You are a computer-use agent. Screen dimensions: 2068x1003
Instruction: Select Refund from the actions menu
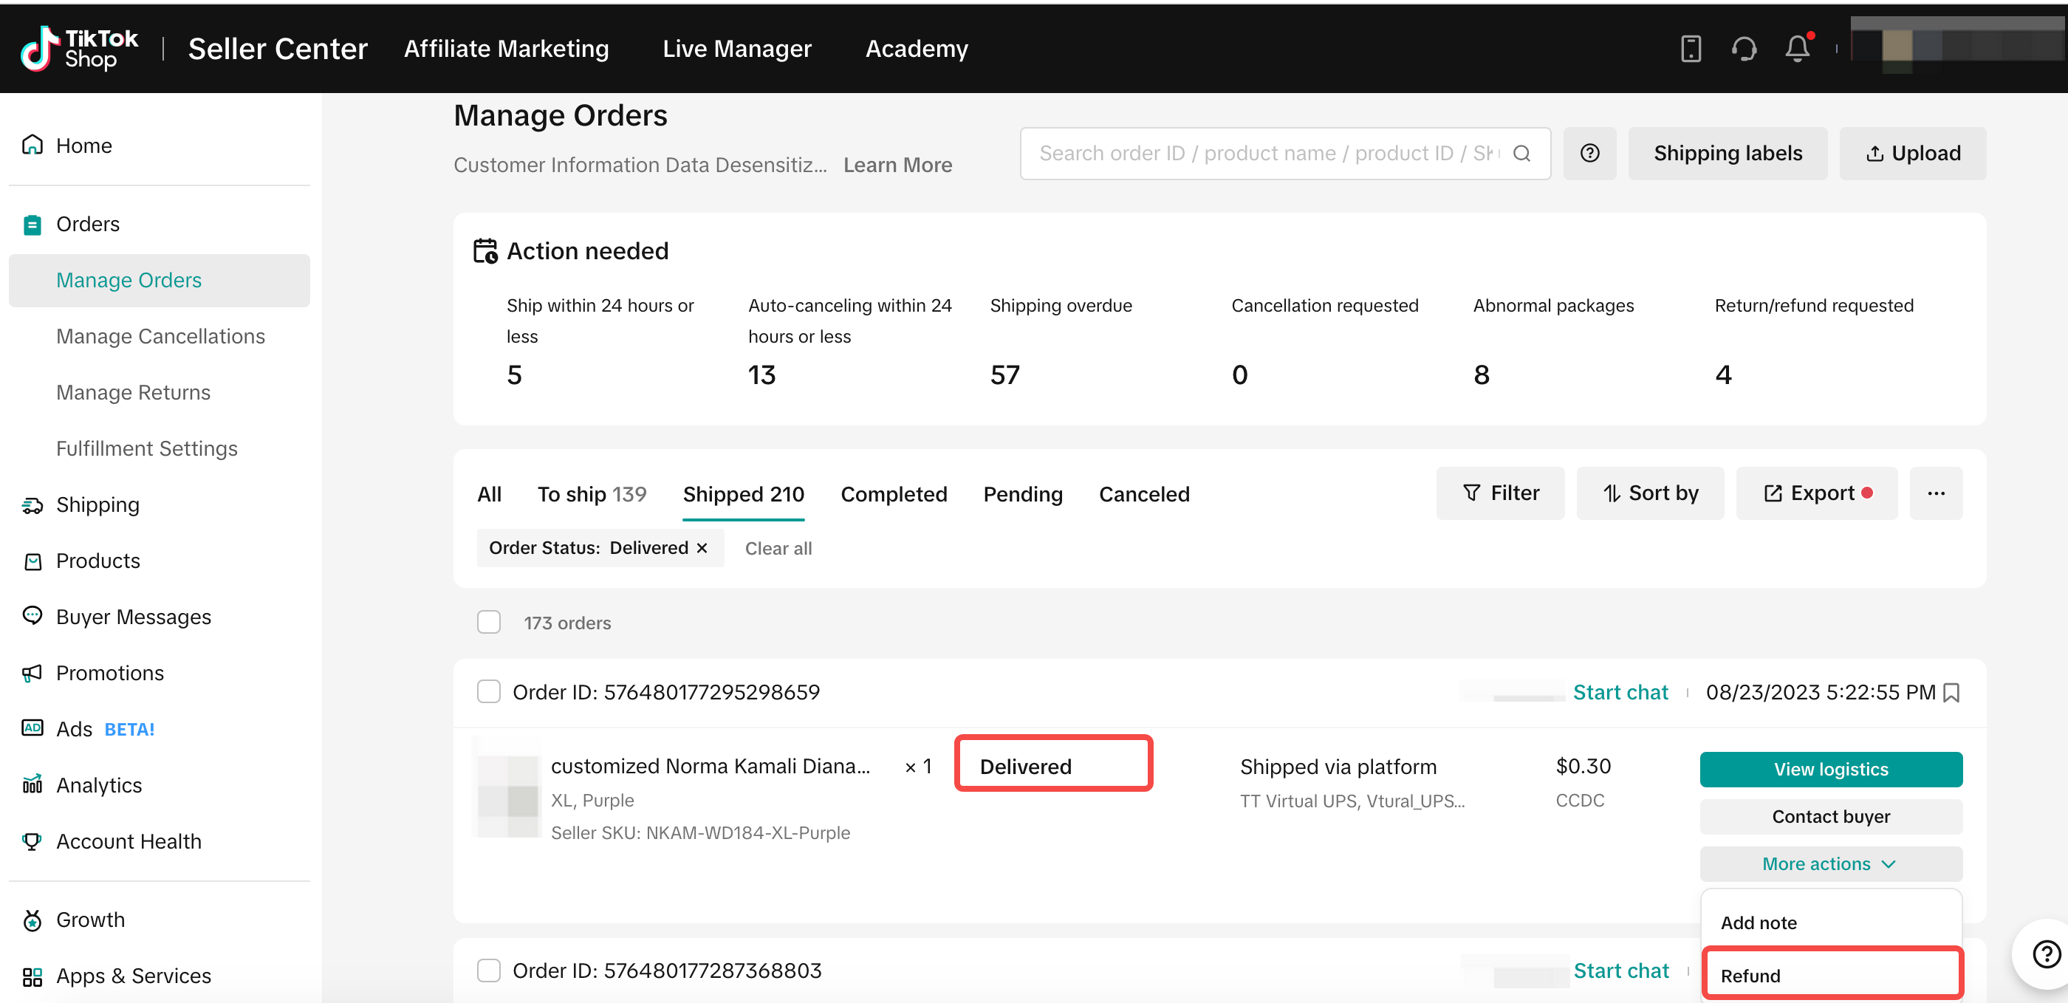(x=1830, y=975)
